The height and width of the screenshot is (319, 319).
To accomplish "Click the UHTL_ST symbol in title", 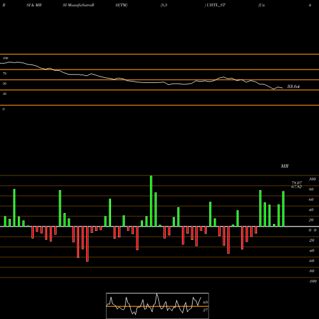I will [216, 5].
